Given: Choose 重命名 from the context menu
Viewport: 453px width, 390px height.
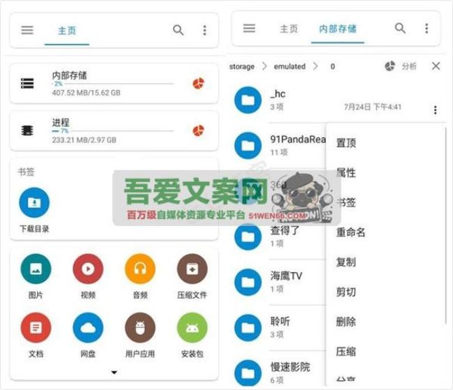Looking at the screenshot, I should click(351, 232).
